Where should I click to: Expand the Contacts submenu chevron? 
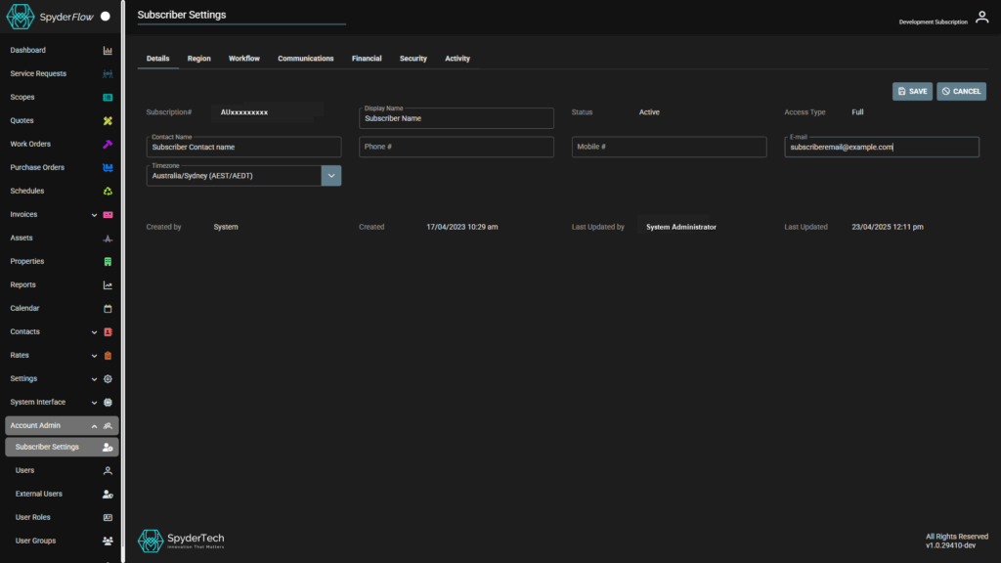(95, 332)
